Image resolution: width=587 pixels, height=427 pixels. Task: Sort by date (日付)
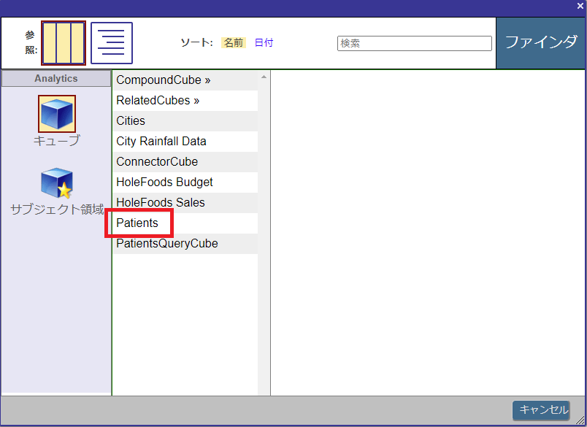coord(264,43)
